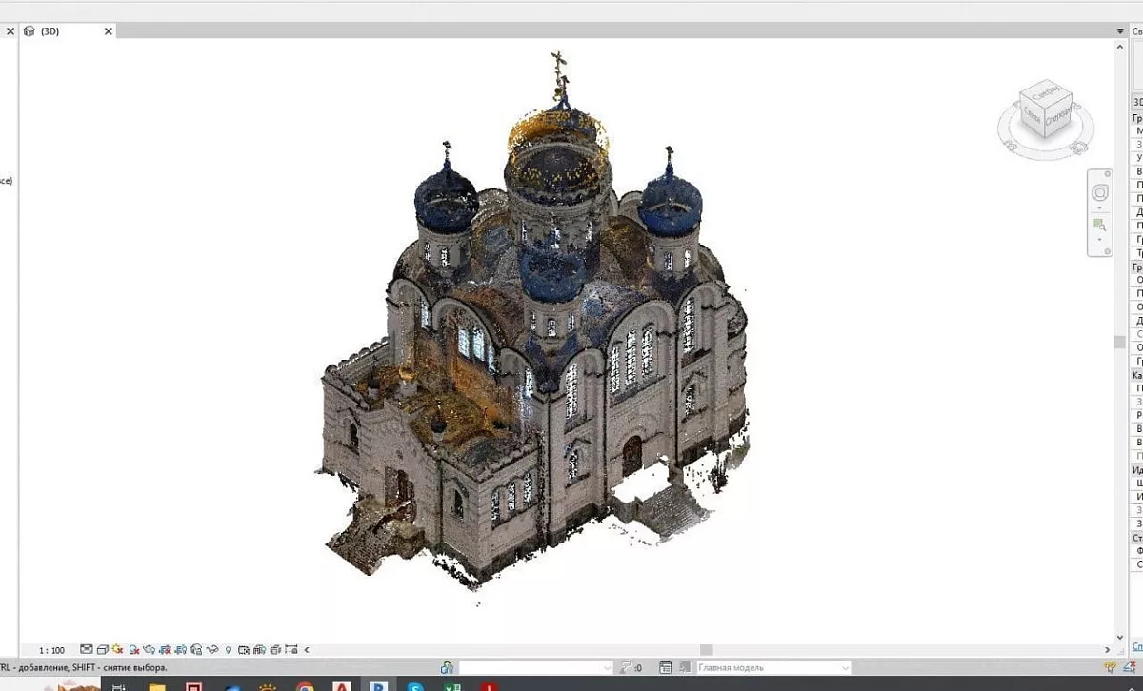This screenshot has height=691, width=1143.
Task: Switch to the (3D) view tab
Action: (50, 30)
